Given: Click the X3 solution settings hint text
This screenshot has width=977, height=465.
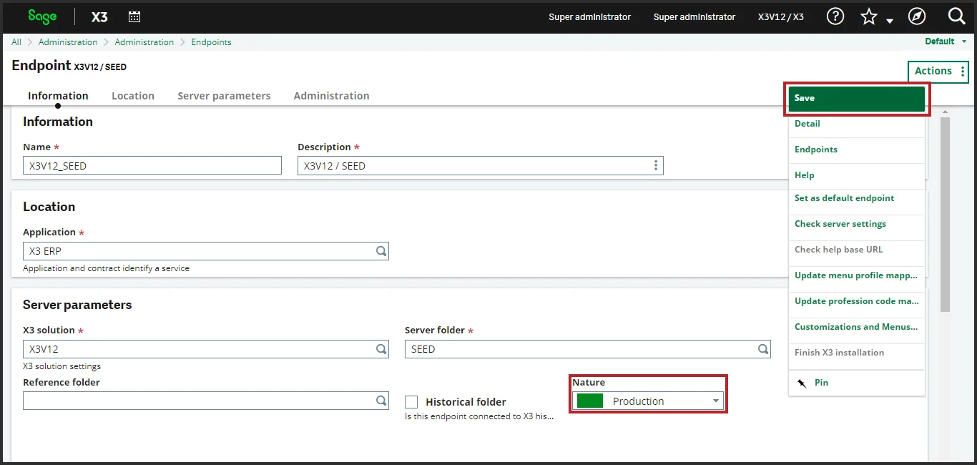Looking at the screenshot, I should (x=62, y=366).
